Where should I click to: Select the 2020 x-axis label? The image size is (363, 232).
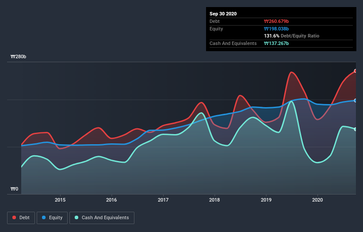tap(317, 200)
